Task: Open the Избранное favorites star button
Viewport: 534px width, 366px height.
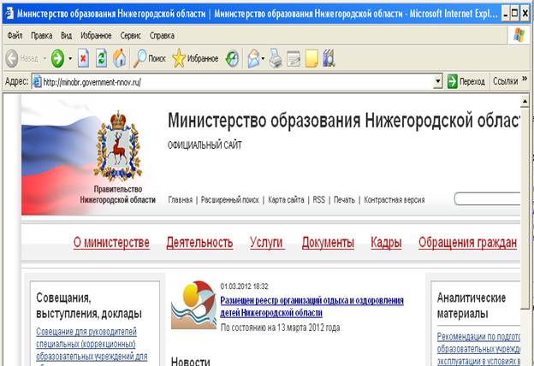Action: (195, 58)
